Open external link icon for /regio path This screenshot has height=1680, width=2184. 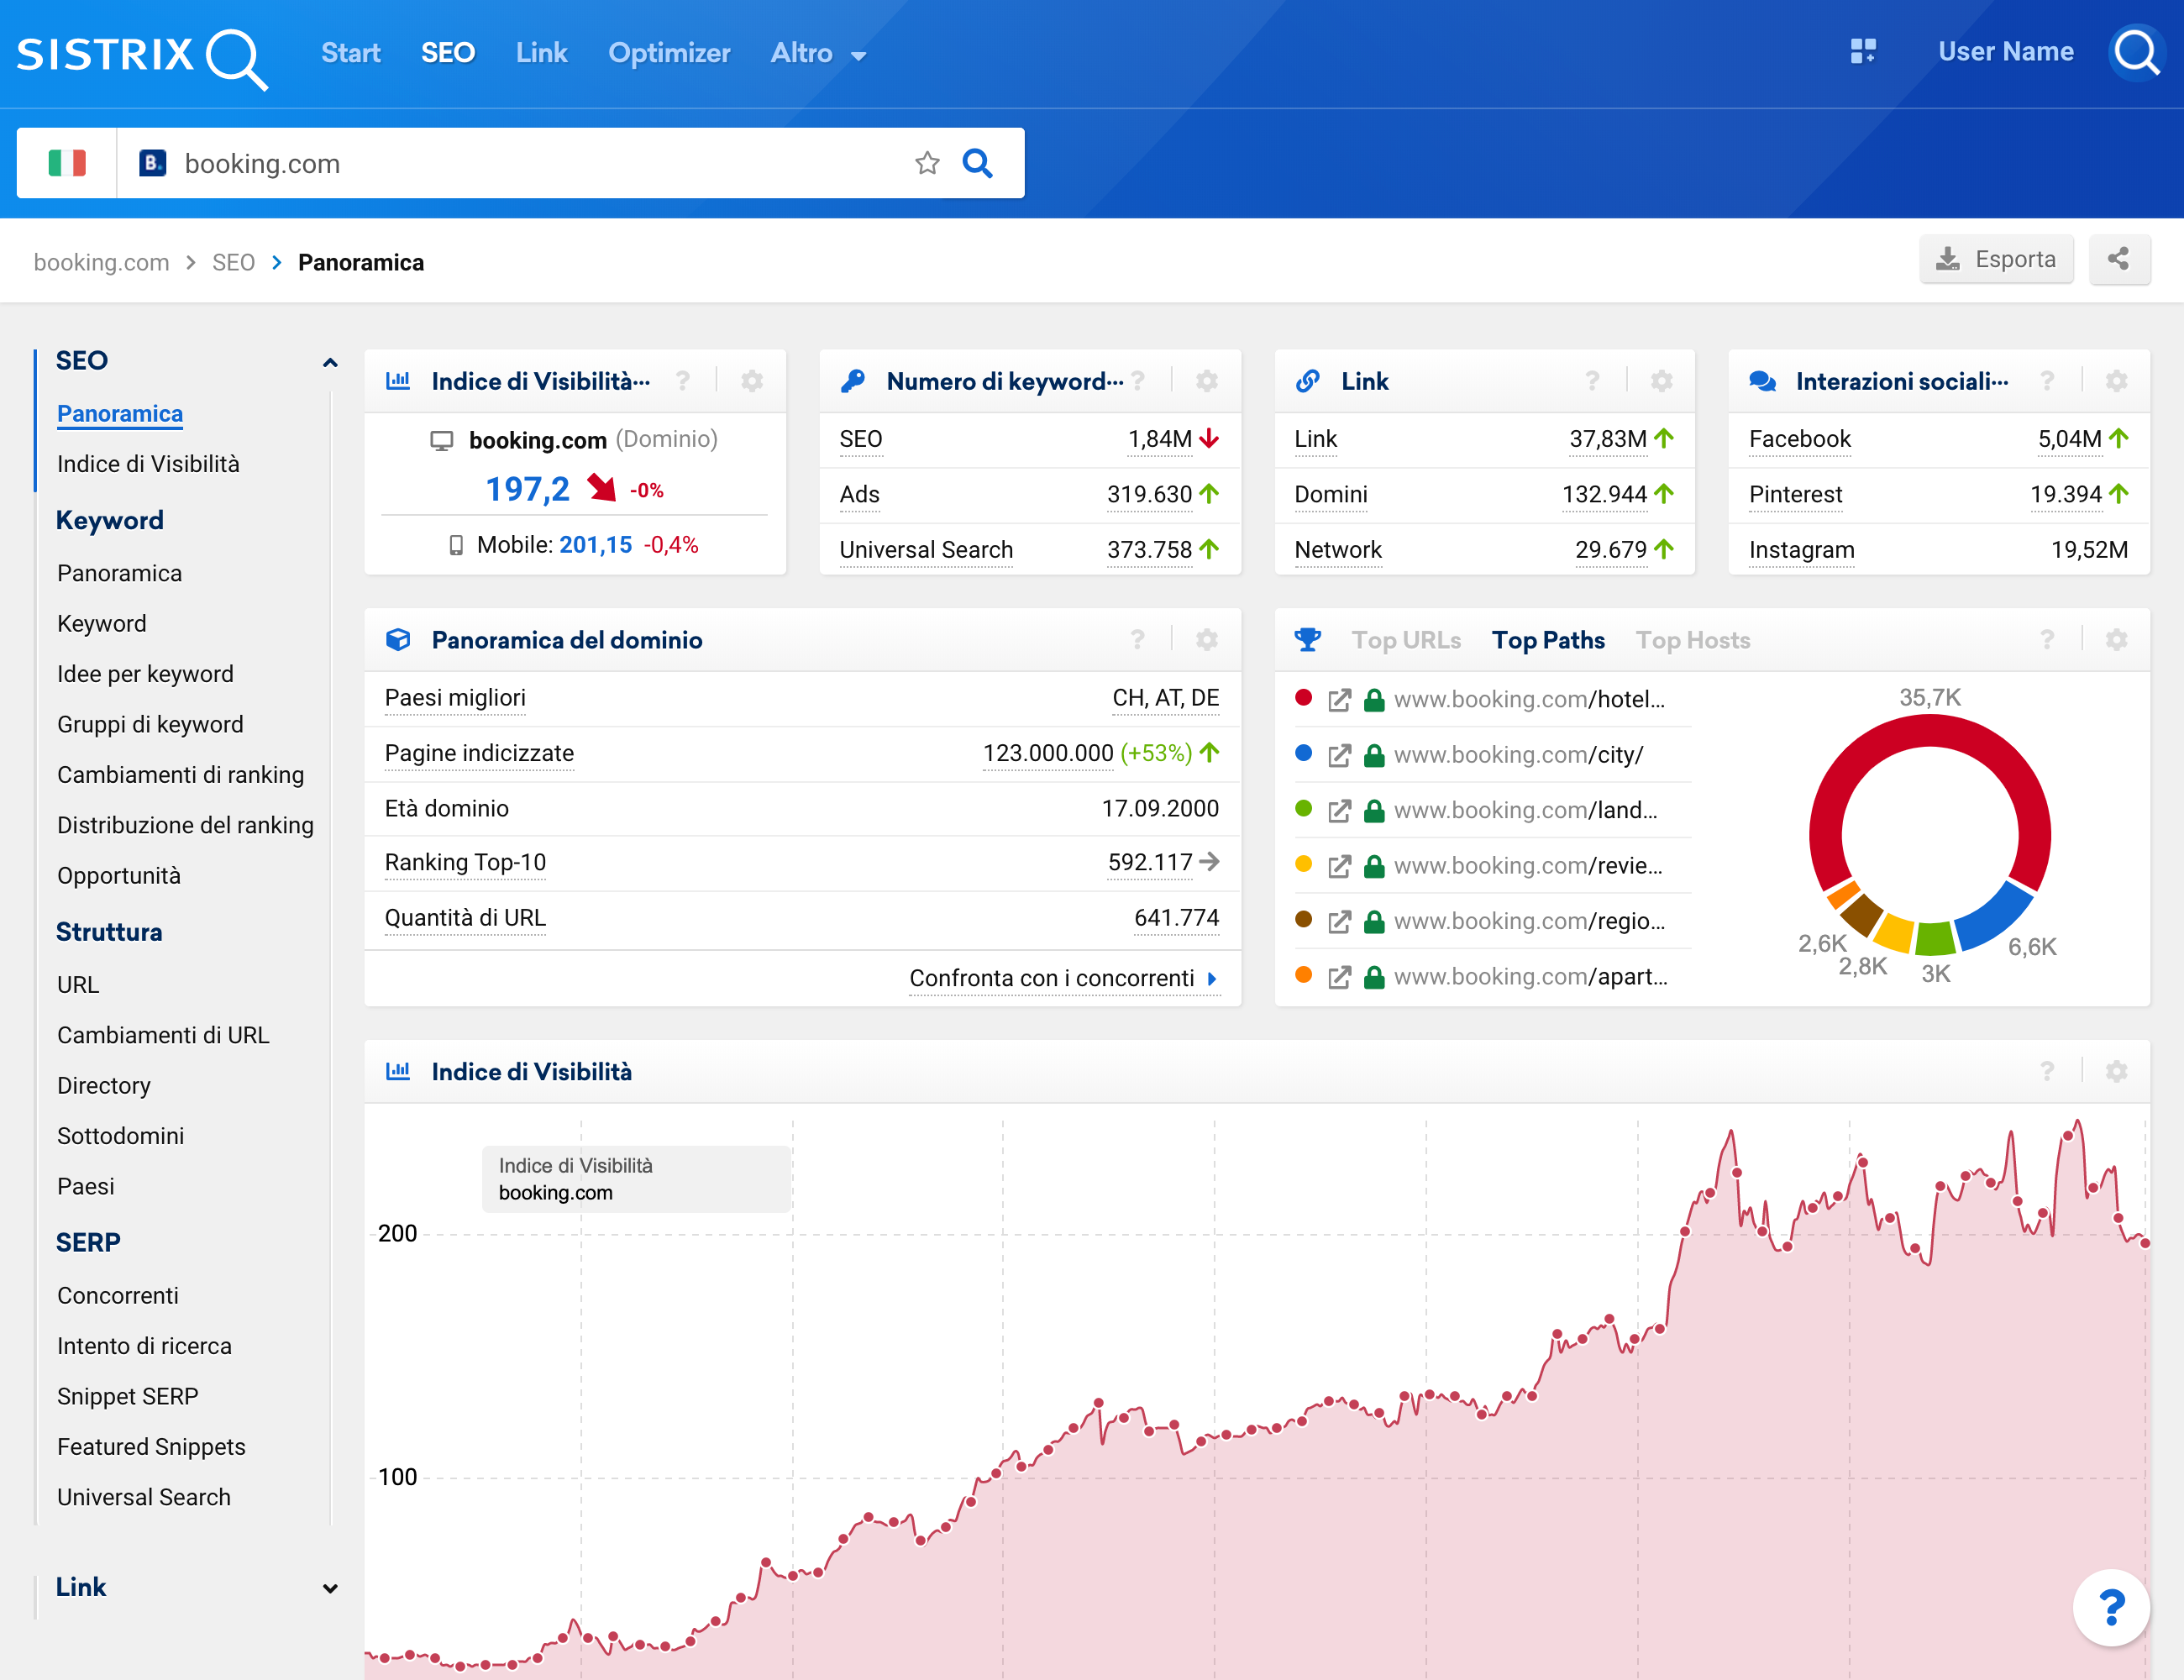click(1339, 922)
